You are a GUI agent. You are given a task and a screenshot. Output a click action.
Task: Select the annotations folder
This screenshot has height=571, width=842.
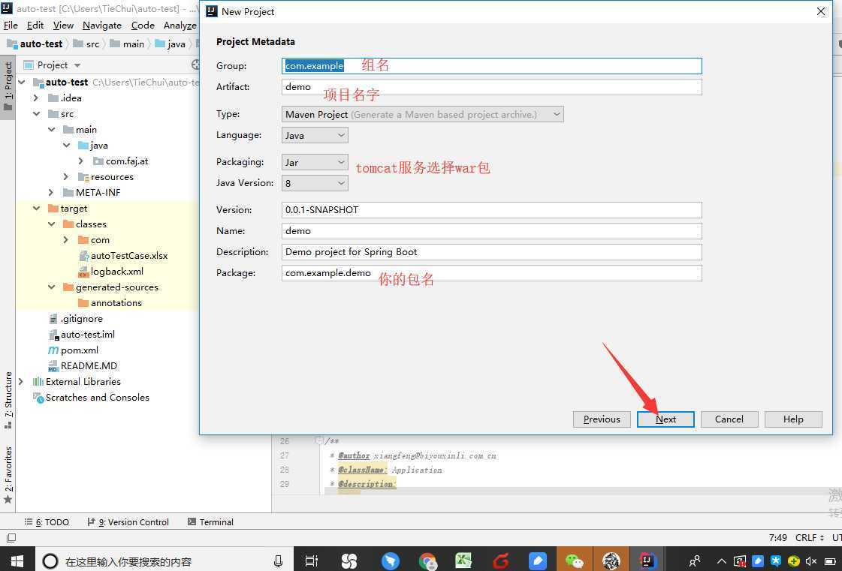pos(110,303)
